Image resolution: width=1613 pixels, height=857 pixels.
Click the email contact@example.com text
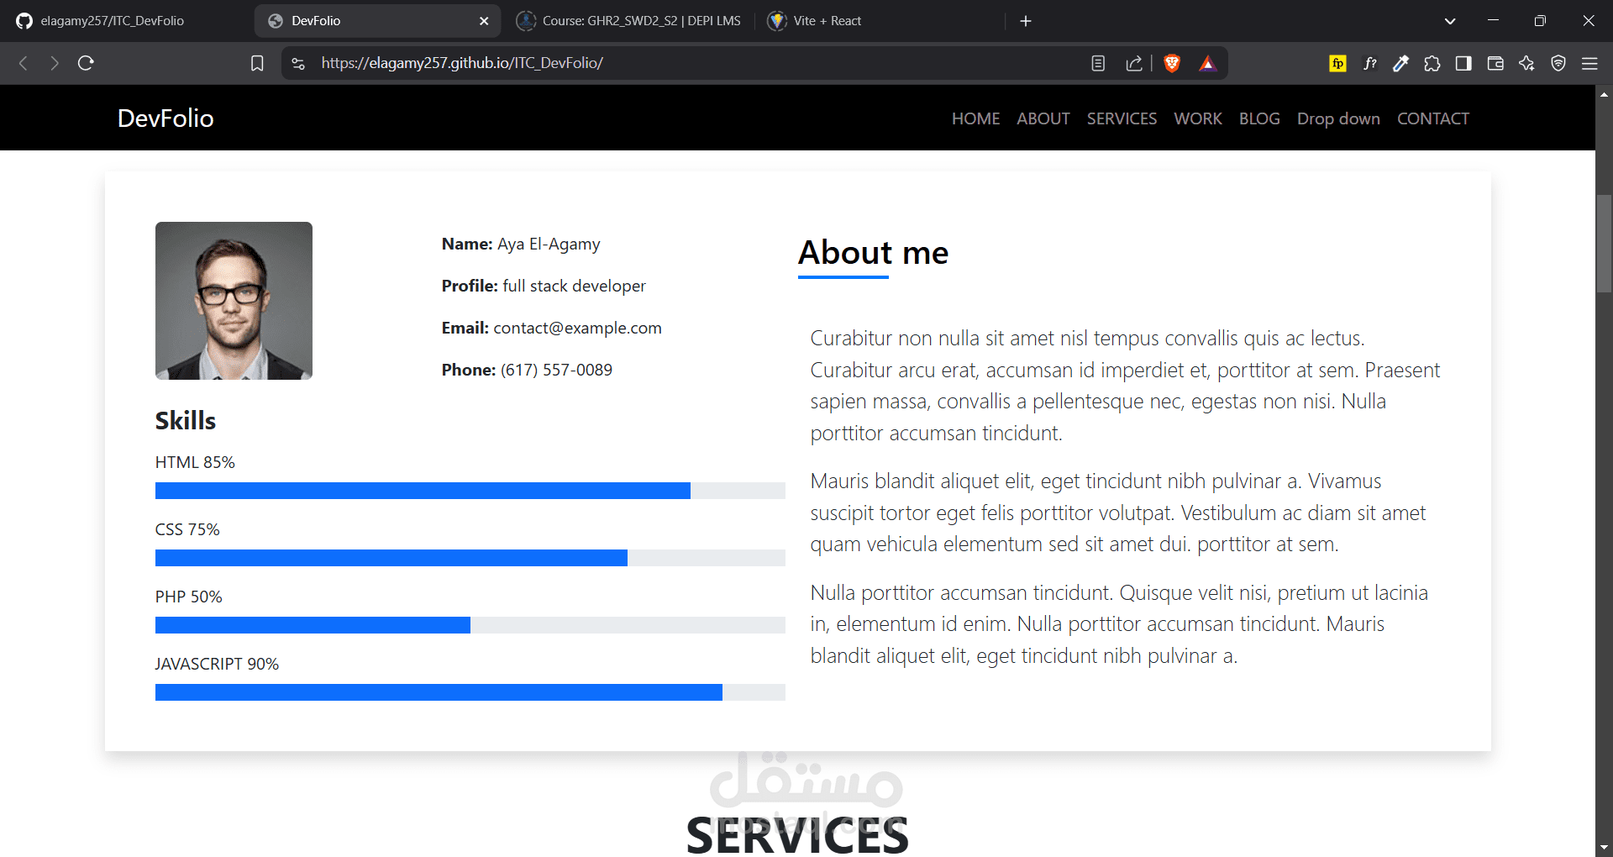tap(577, 328)
